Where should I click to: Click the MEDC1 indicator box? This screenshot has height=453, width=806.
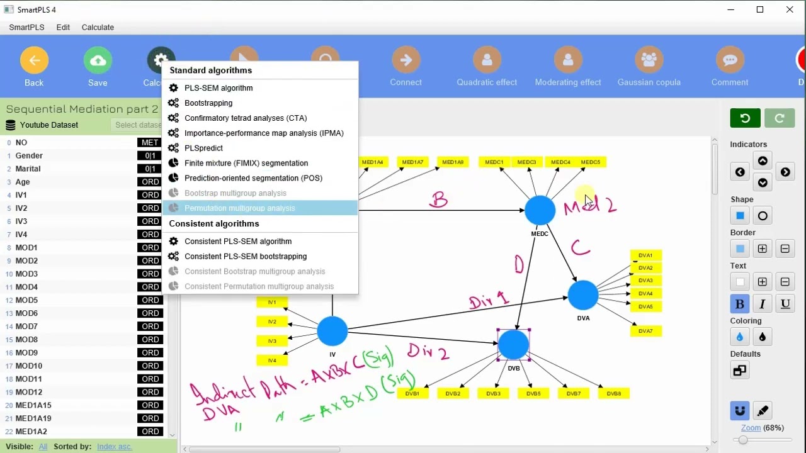pos(494,162)
